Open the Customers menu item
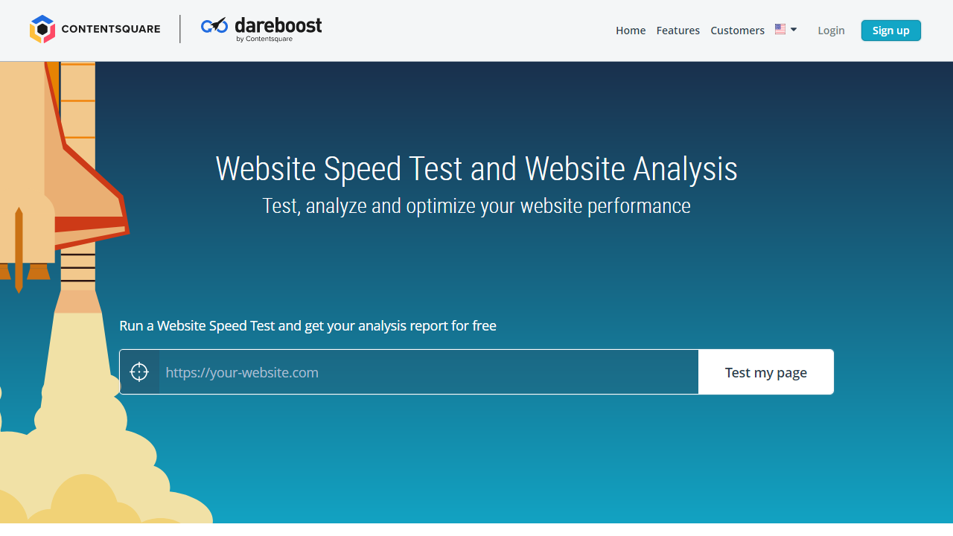The image size is (953, 536). tap(737, 31)
